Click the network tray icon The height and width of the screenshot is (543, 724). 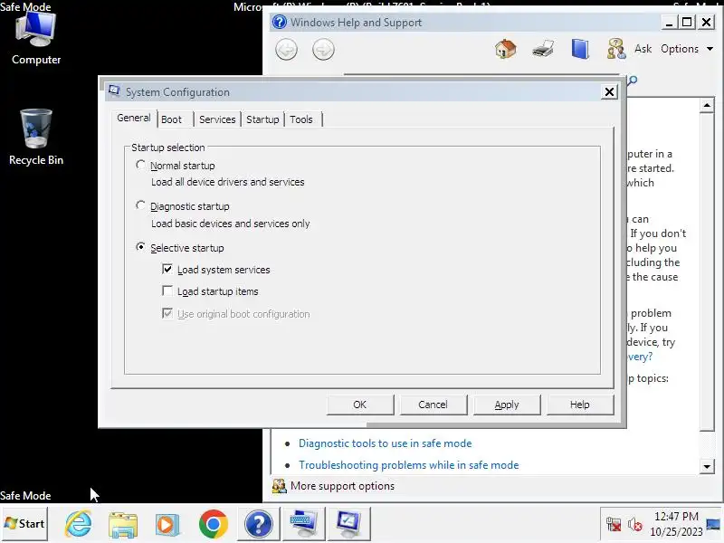click(x=614, y=525)
